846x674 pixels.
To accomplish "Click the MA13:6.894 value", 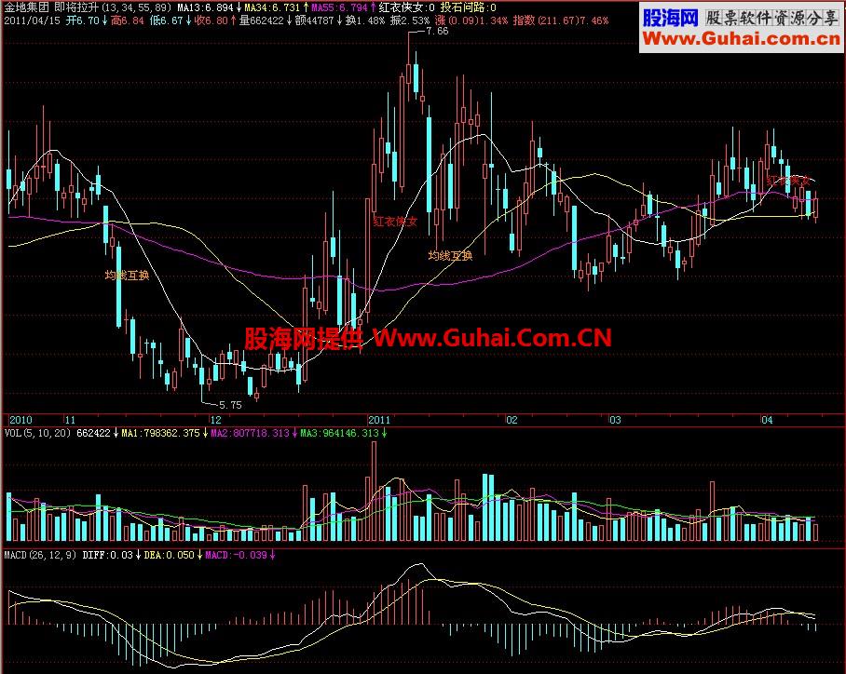I will [205, 7].
